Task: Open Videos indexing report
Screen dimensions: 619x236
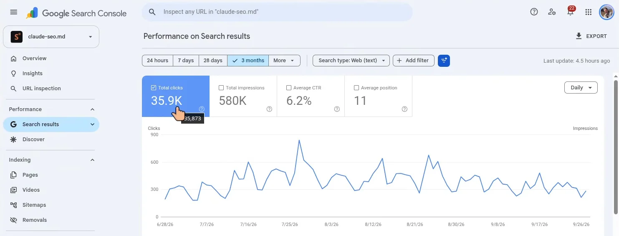Action: pyautogui.click(x=51, y=190)
